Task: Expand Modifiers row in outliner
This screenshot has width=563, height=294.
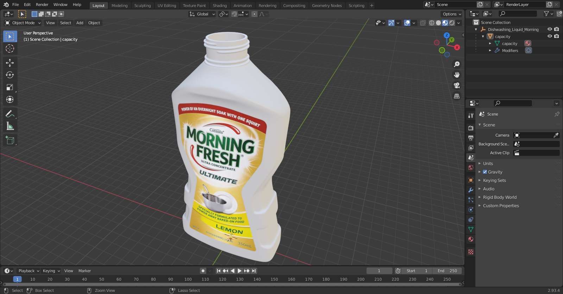Action: (x=490, y=50)
